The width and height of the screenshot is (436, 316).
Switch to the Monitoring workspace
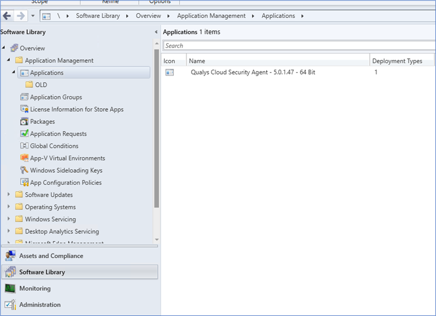pos(35,288)
